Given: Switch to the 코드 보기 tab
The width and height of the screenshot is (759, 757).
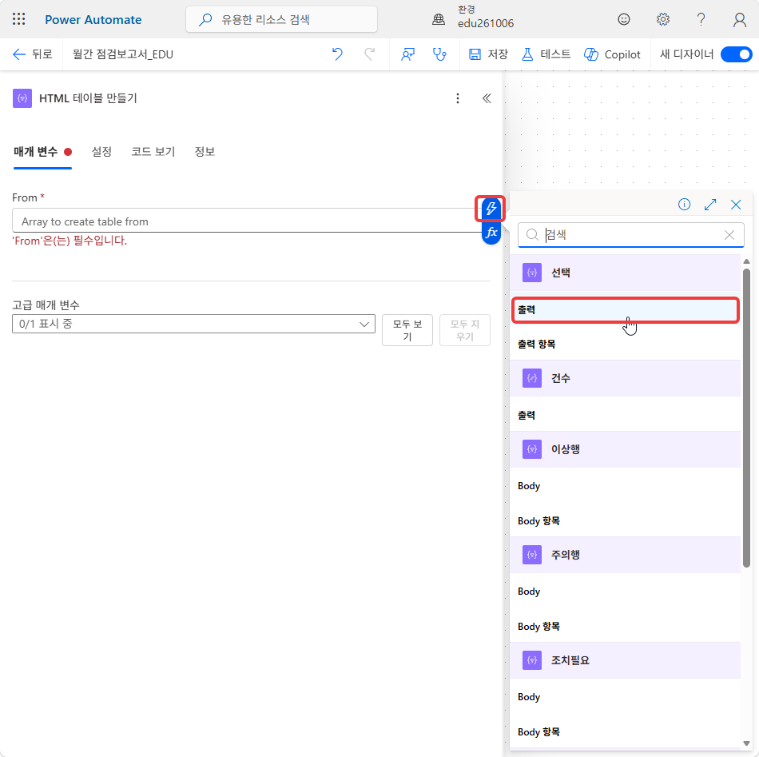Looking at the screenshot, I should [153, 152].
